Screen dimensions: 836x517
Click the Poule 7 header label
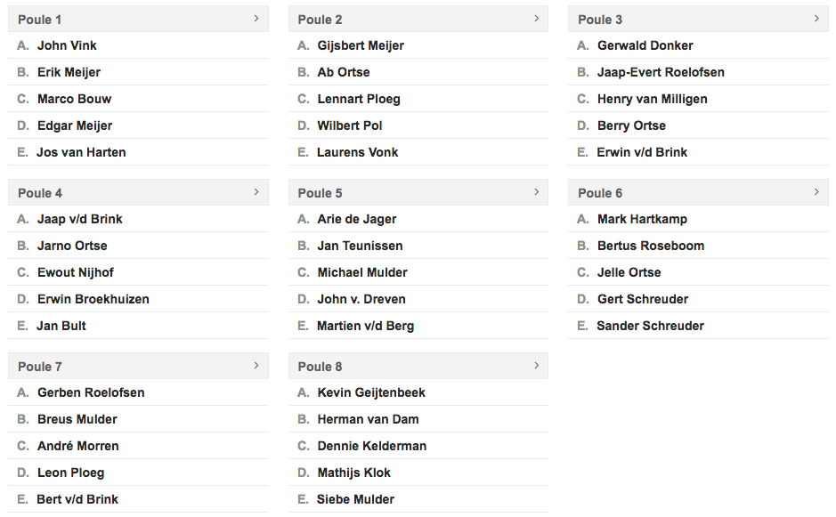40,367
